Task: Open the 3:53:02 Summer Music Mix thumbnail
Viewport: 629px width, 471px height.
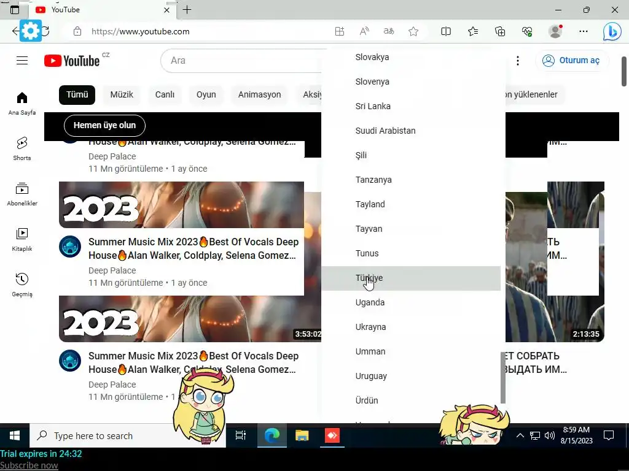Action: (x=190, y=319)
